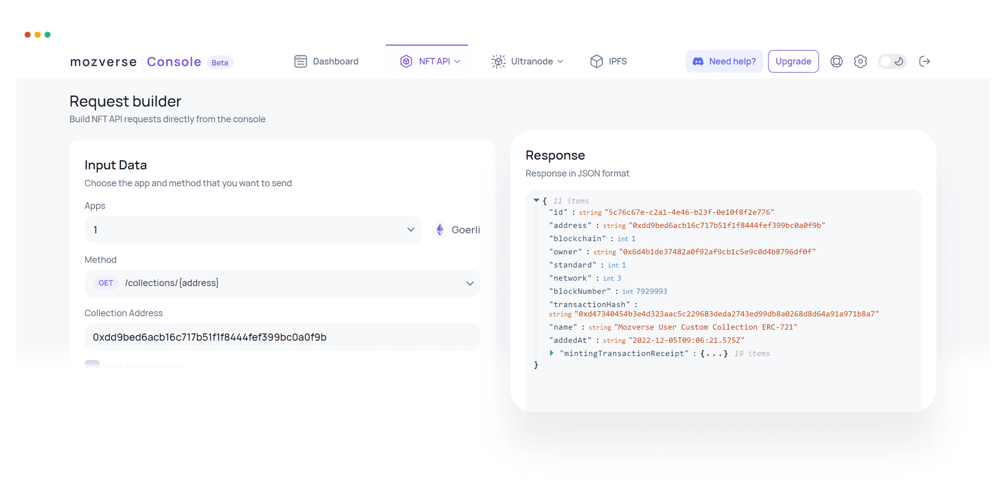Click the mozverse logo

(104, 62)
